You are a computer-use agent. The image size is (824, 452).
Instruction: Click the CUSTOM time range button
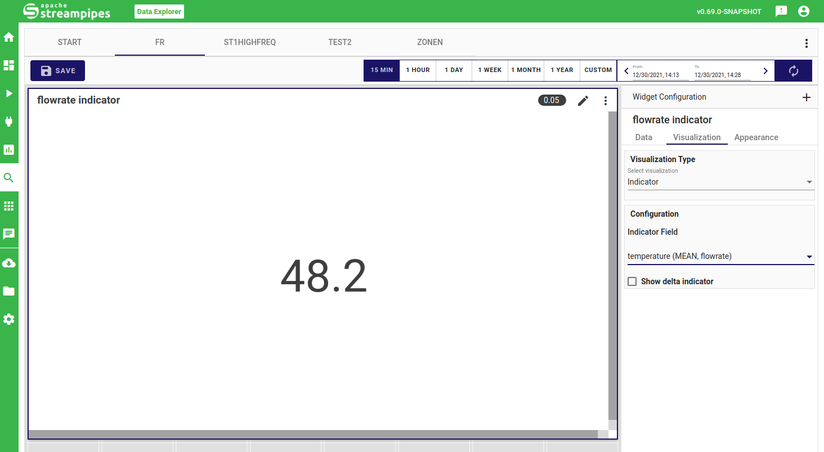tap(598, 70)
